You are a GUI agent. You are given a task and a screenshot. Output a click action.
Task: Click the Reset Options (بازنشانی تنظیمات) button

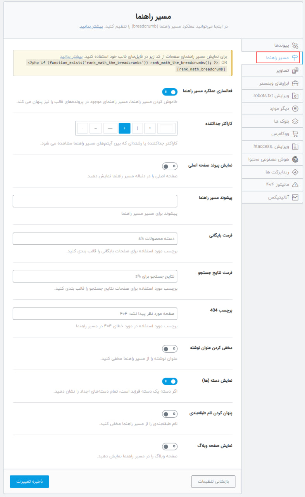[214, 481]
